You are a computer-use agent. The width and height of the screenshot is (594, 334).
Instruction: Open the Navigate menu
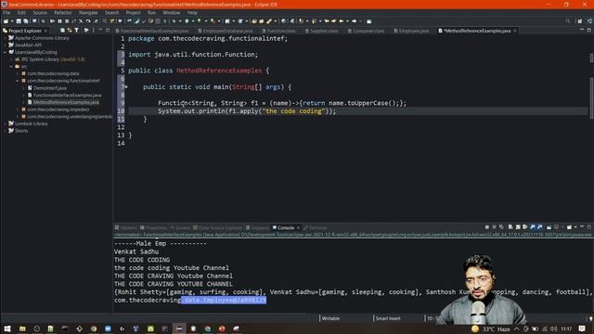point(88,12)
